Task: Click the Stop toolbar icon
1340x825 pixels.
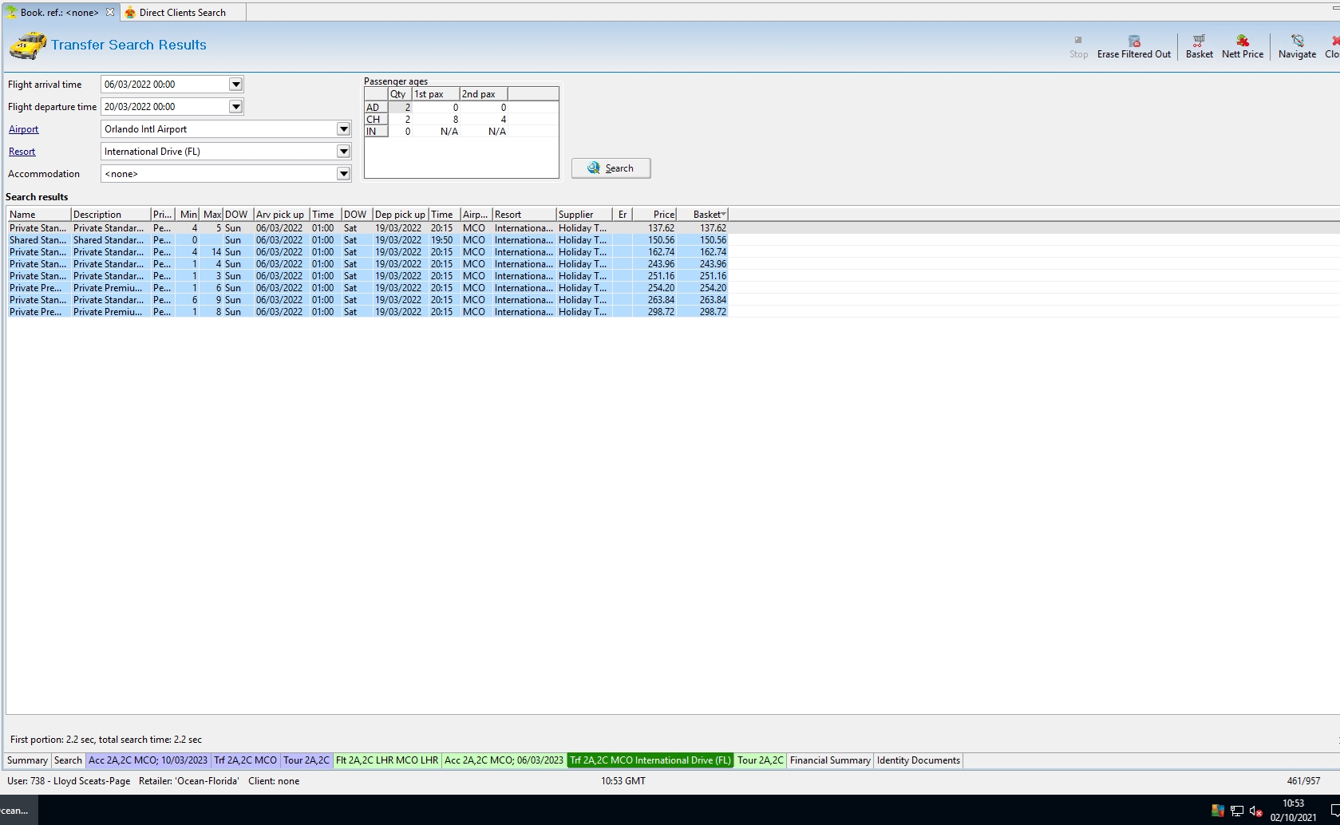Action: [x=1078, y=41]
